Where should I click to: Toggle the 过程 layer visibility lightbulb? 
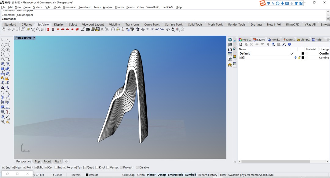tap(295, 58)
